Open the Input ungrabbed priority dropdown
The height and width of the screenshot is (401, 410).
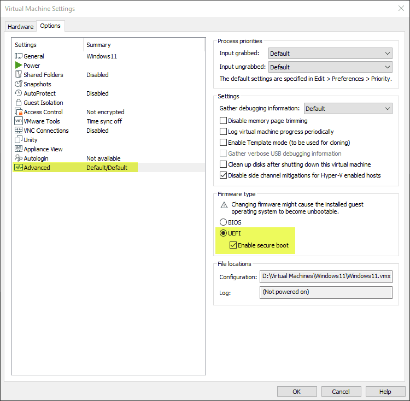pos(330,67)
